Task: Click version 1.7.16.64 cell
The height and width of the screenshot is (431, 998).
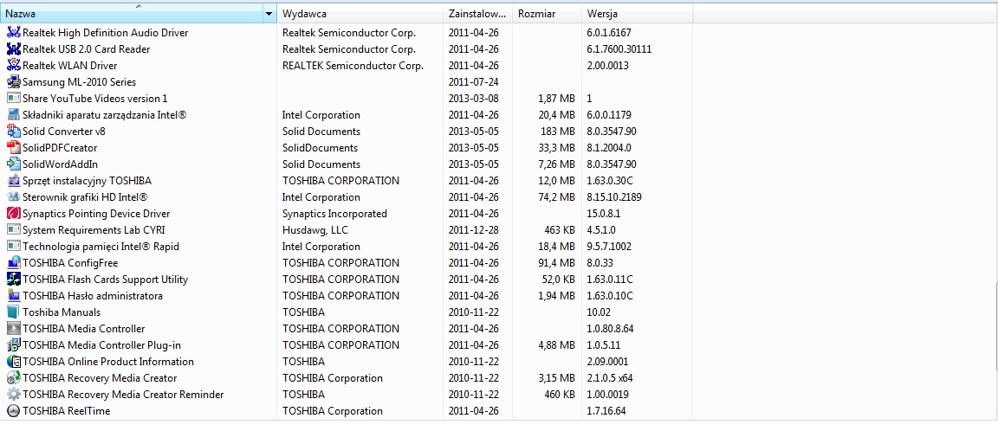Action: pos(606,411)
